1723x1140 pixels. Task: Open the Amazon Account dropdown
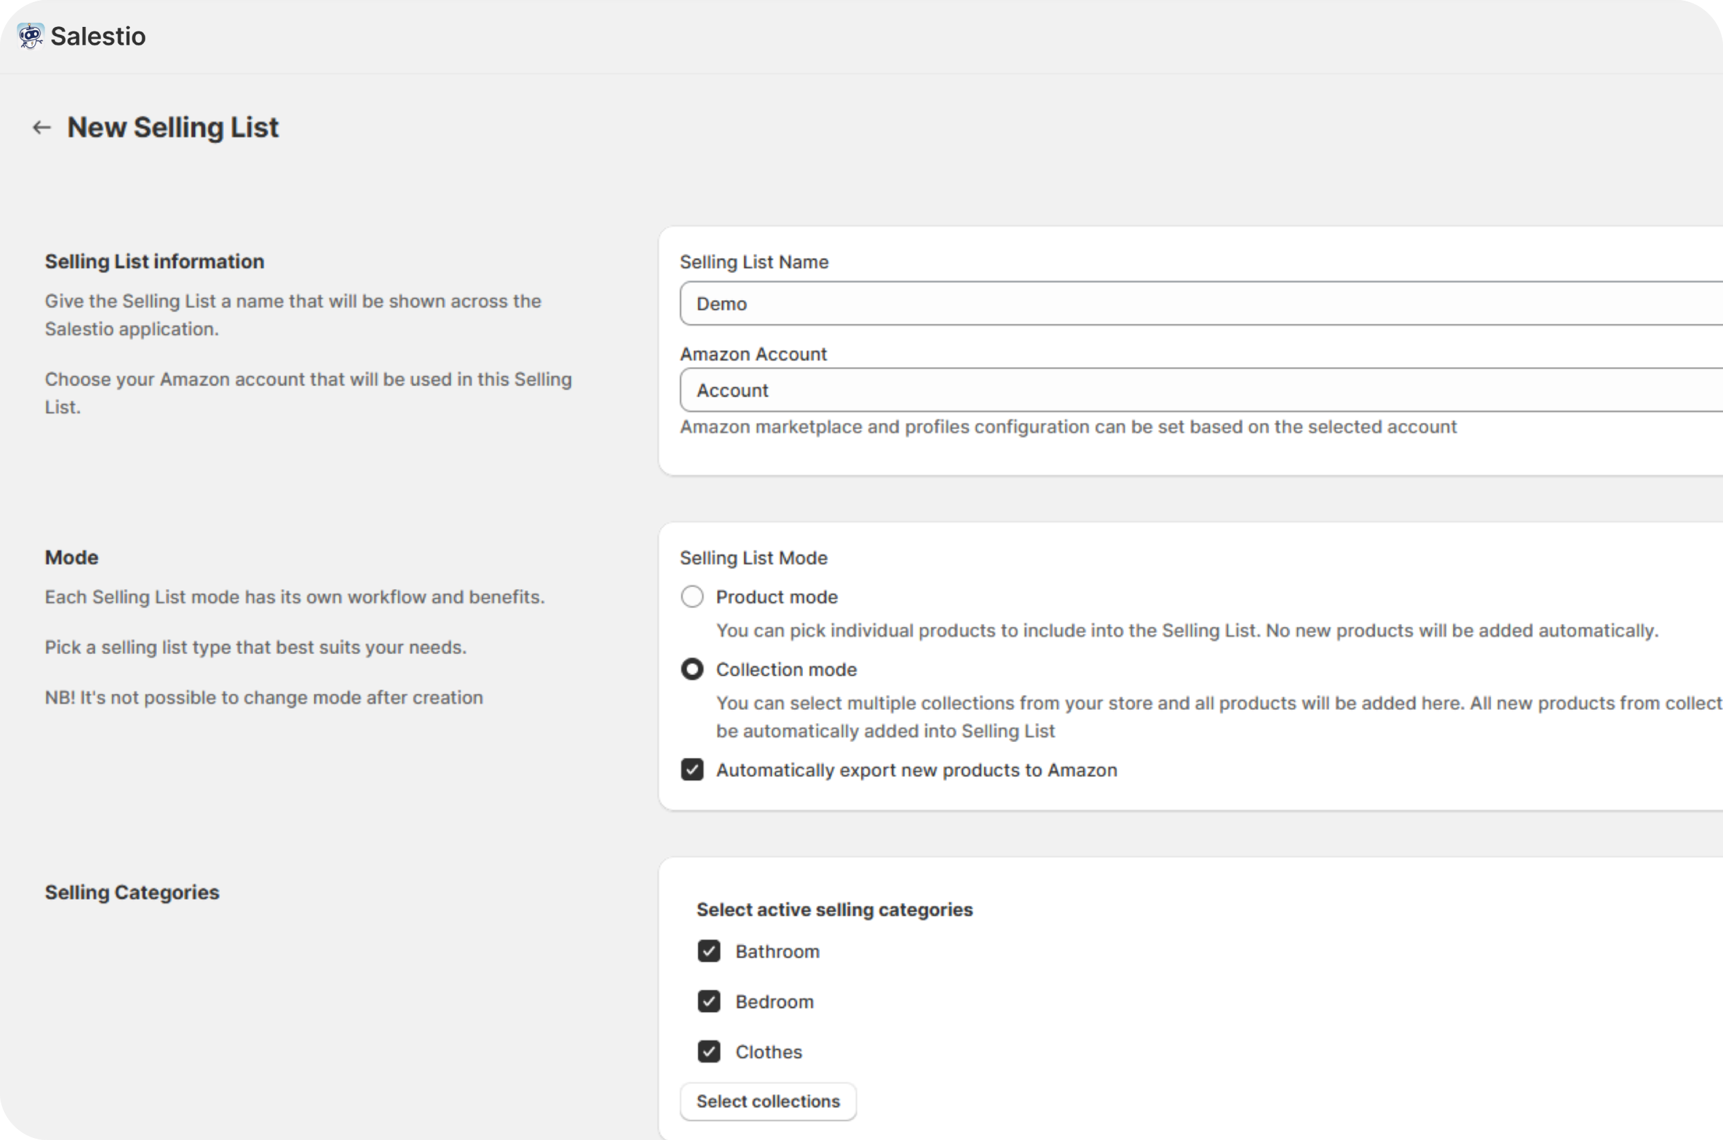click(1200, 391)
